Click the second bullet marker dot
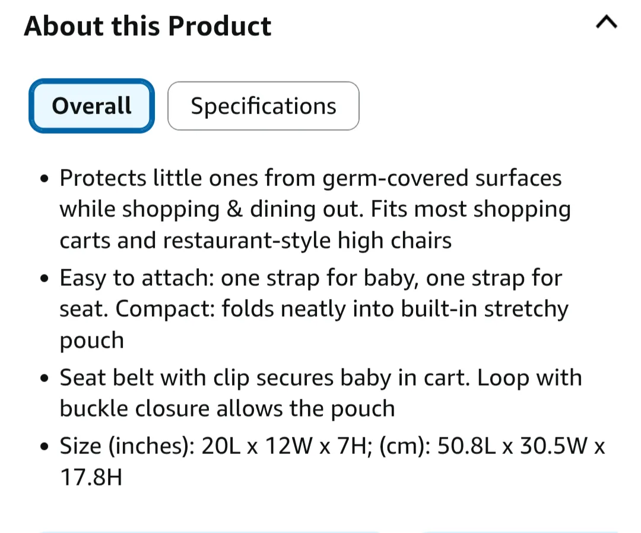Screen dimensions: 641x533 (x=43, y=277)
